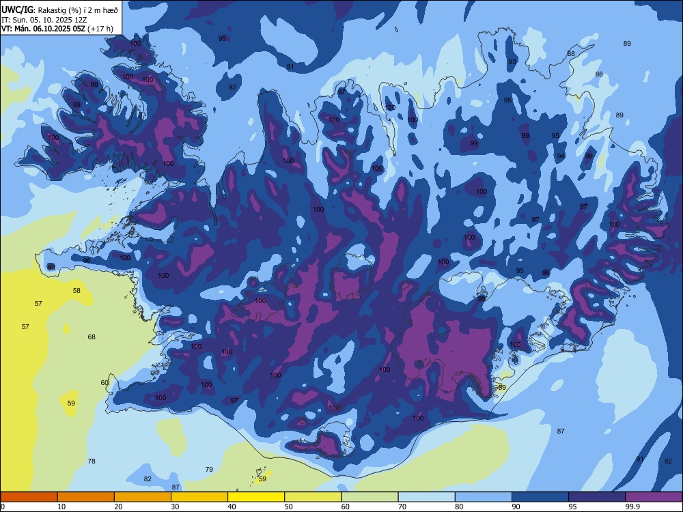This screenshot has height=512, width=683.
Task: Click the "60" humidity value near the southwest coast
Action: [x=104, y=383]
